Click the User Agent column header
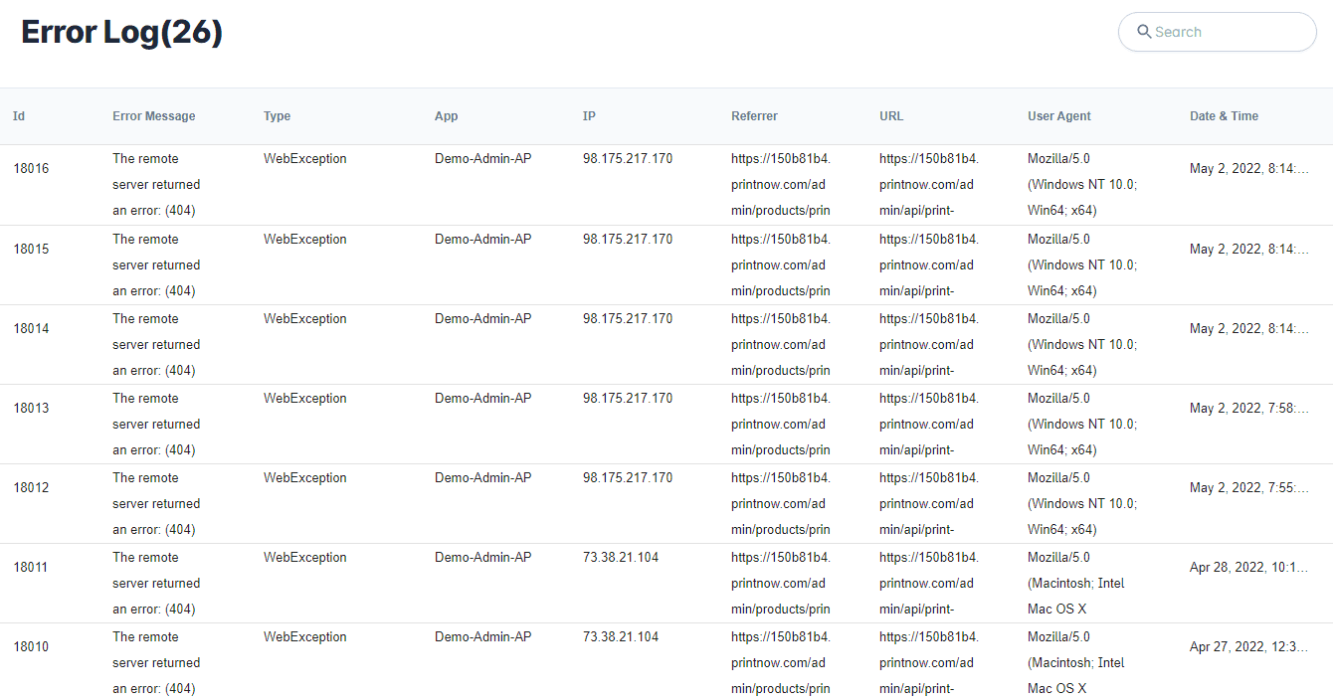The height and width of the screenshot is (700, 1333). click(x=1059, y=116)
